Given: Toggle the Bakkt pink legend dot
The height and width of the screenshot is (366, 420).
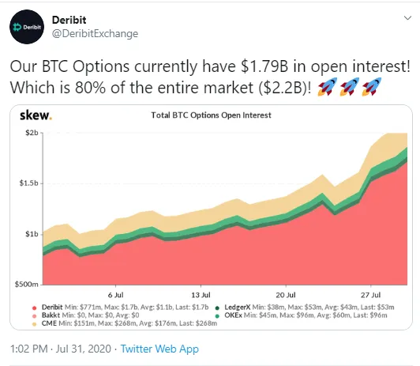Looking at the screenshot, I should tap(34, 316).
